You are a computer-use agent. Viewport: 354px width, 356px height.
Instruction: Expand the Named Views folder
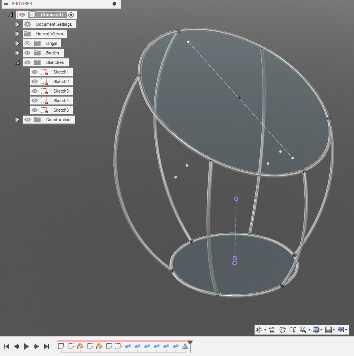click(x=17, y=33)
